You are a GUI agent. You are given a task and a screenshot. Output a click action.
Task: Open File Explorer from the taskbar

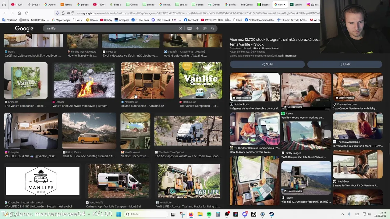pyautogui.click(x=200, y=214)
